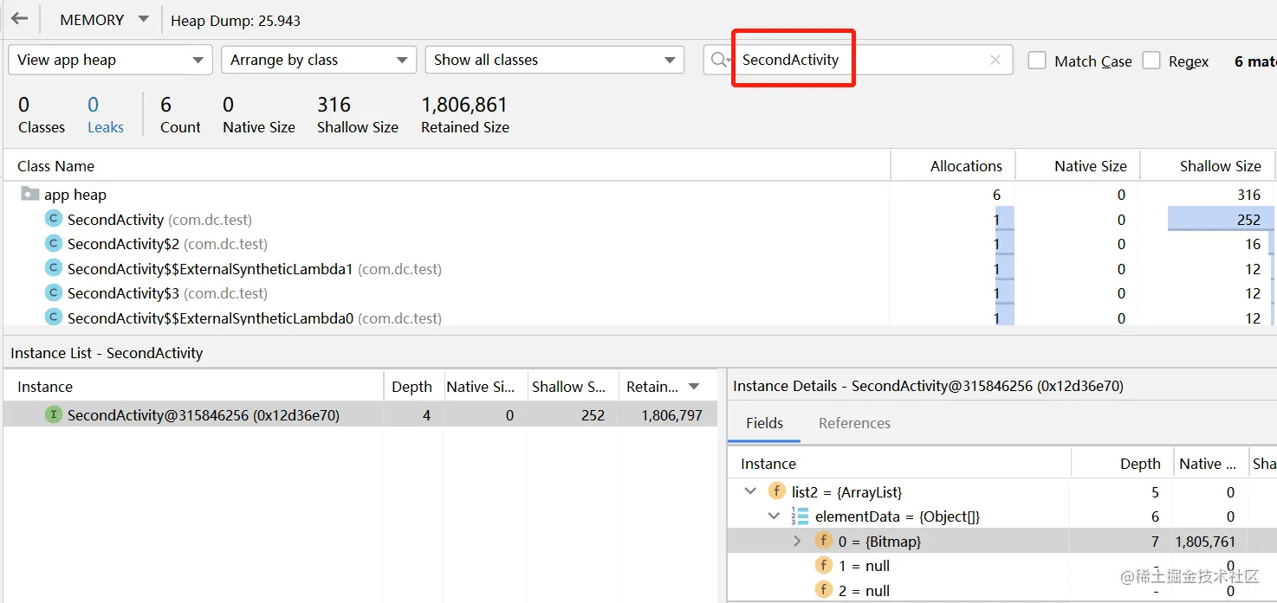1277x603 pixels.
Task: Select the 2 = null field row
Action: point(1002,590)
